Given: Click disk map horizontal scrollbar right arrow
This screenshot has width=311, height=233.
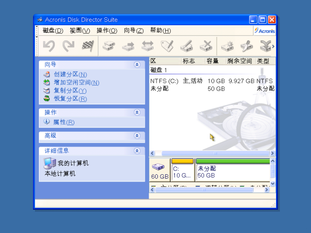Looking at the screenshot, I should (267, 190).
